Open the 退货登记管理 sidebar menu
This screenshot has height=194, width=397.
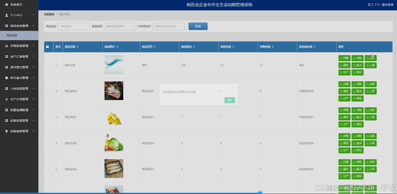click(x=19, y=67)
